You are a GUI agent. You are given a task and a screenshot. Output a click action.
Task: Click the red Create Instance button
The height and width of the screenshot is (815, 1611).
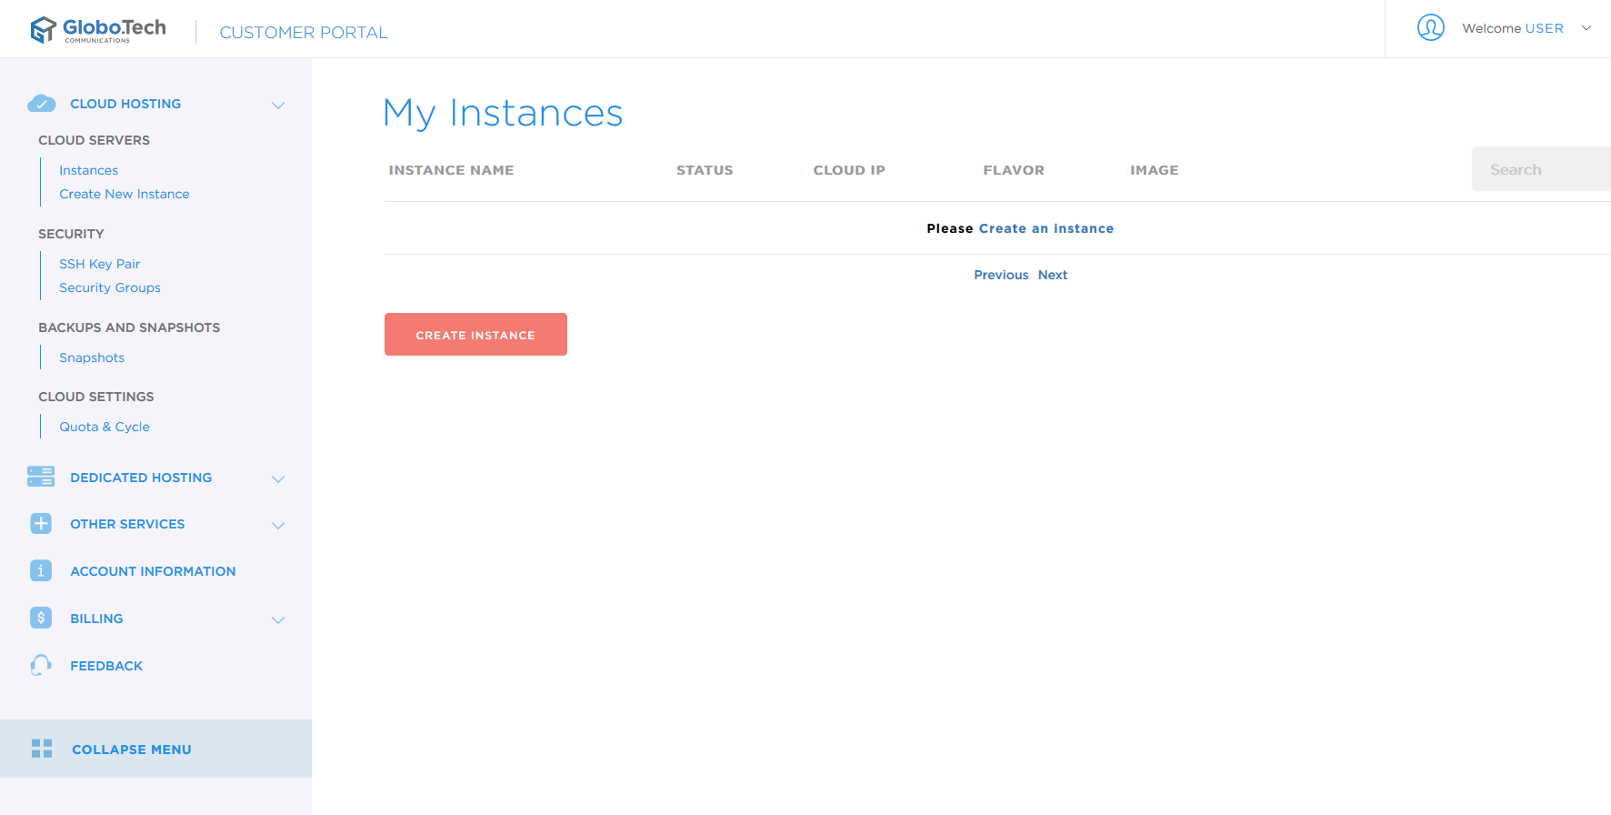pos(475,334)
